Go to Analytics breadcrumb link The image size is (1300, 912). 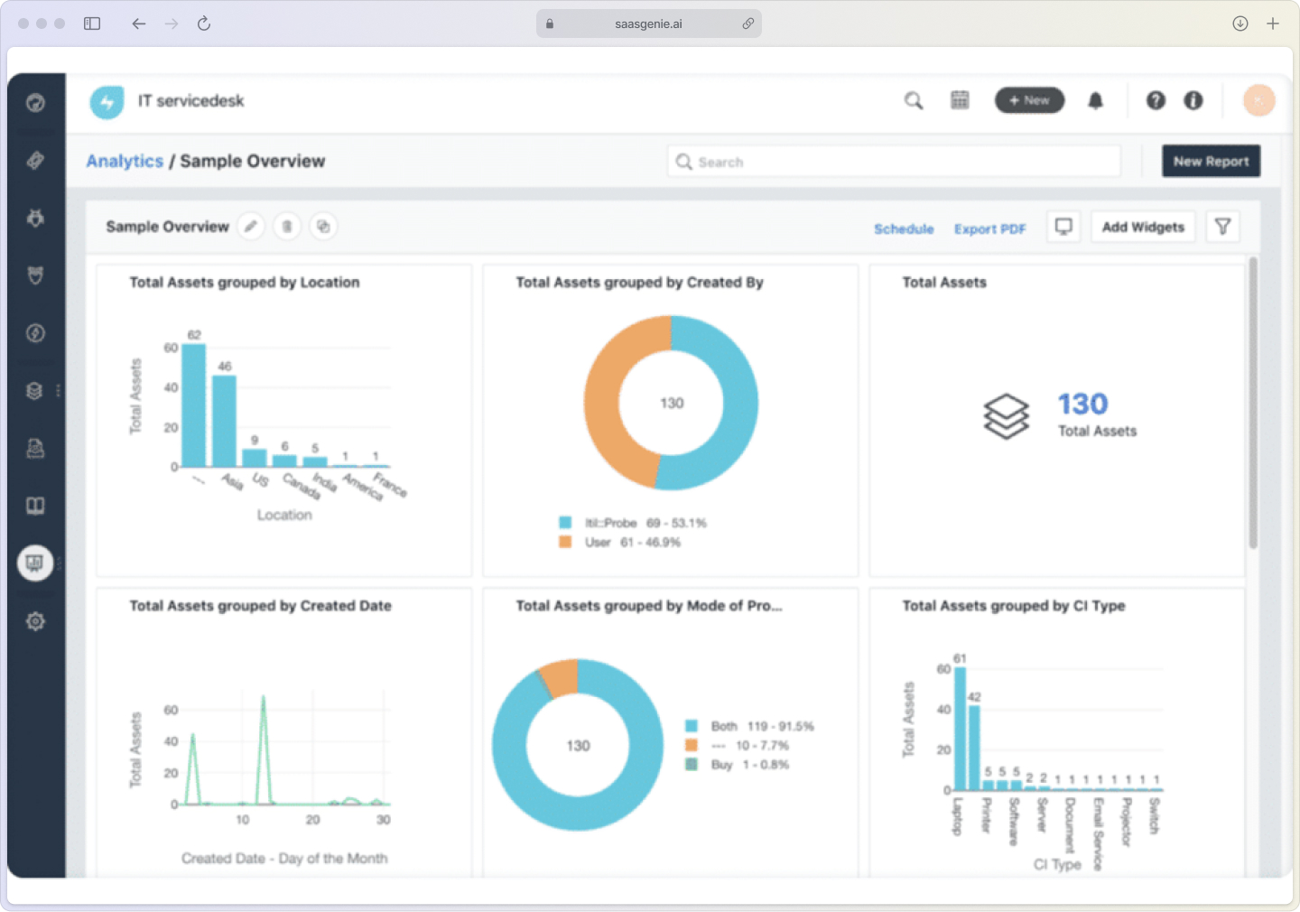pyautogui.click(x=125, y=161)
